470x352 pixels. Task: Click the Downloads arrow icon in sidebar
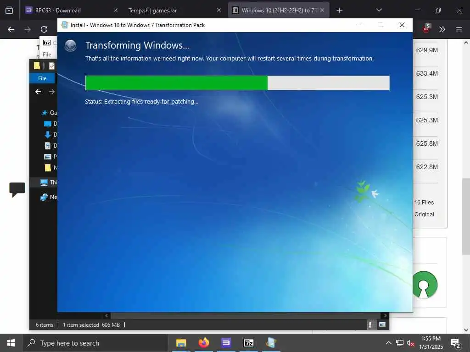[48, 135]
